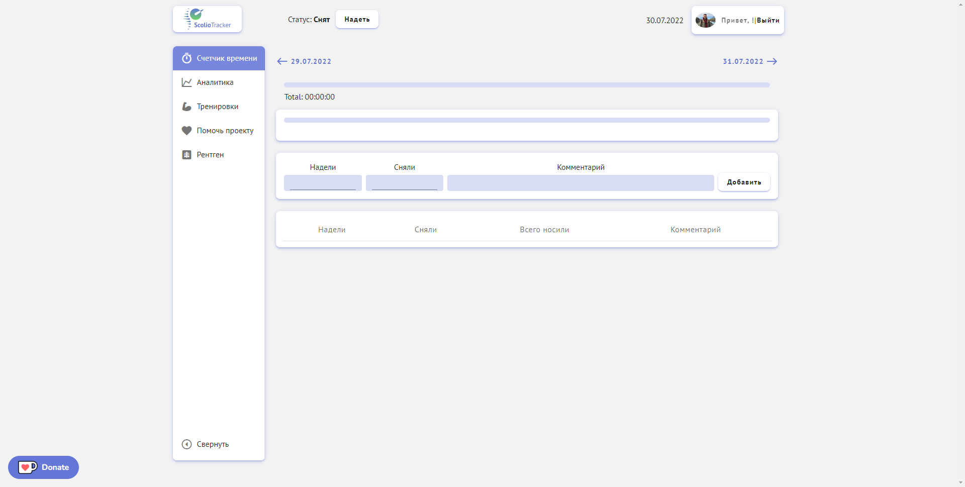
Task: Click the user avatar photo
Action: pos(705,20)
